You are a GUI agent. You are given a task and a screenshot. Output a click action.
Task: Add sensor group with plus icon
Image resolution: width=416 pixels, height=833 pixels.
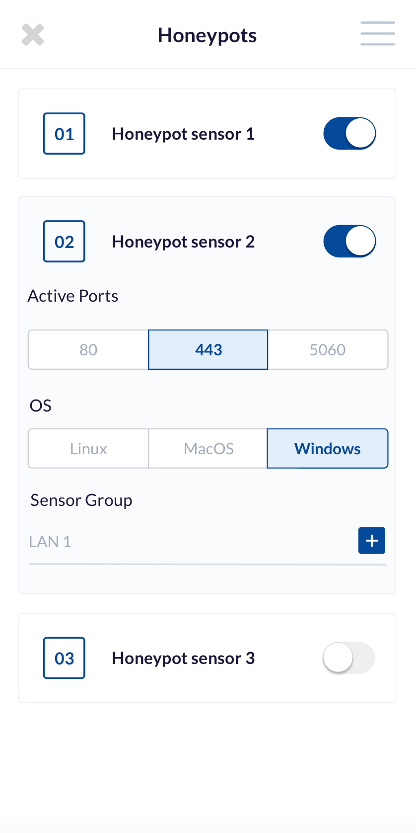pyautogui.click(x=372, y=540)
